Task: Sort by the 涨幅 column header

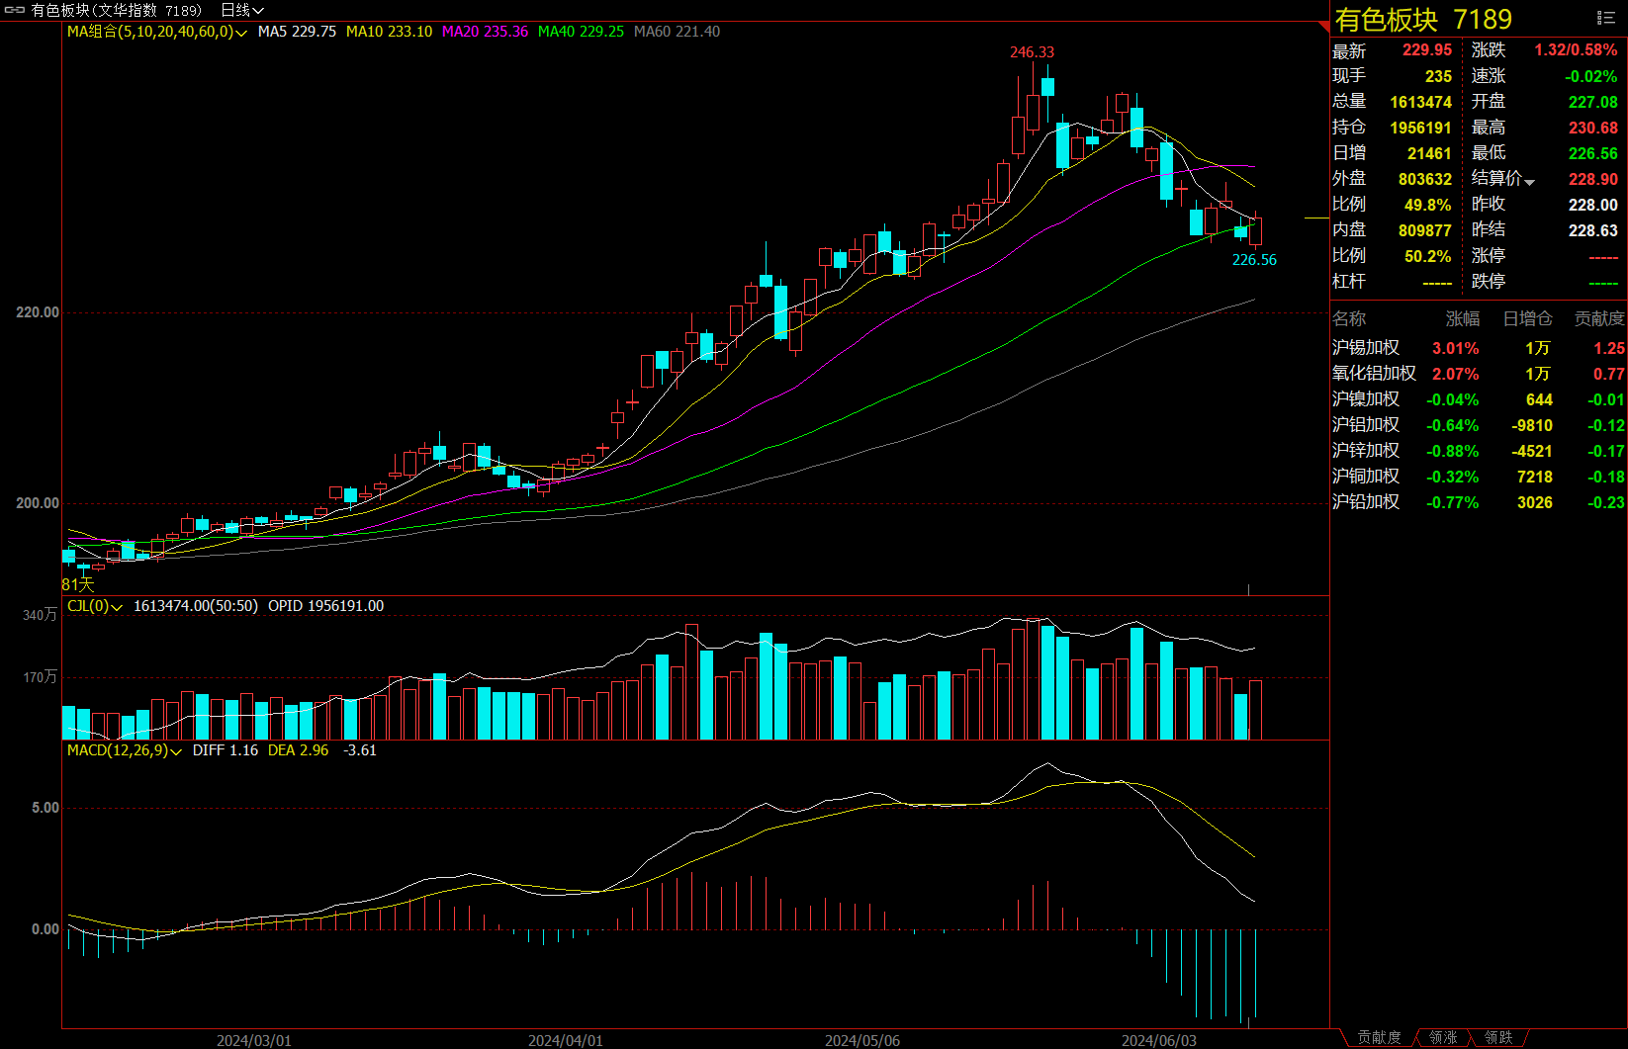Action: (x=1463, y=318)
